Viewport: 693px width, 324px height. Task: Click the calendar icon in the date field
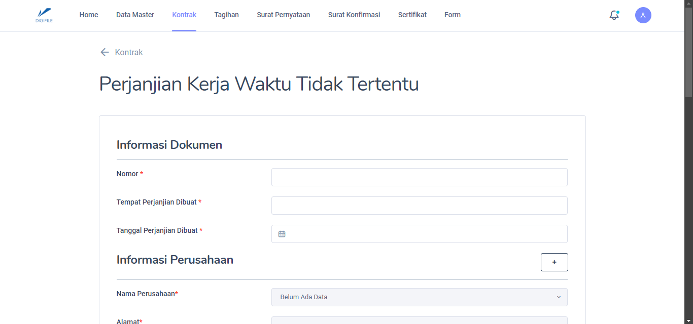[x=282, y=234]
